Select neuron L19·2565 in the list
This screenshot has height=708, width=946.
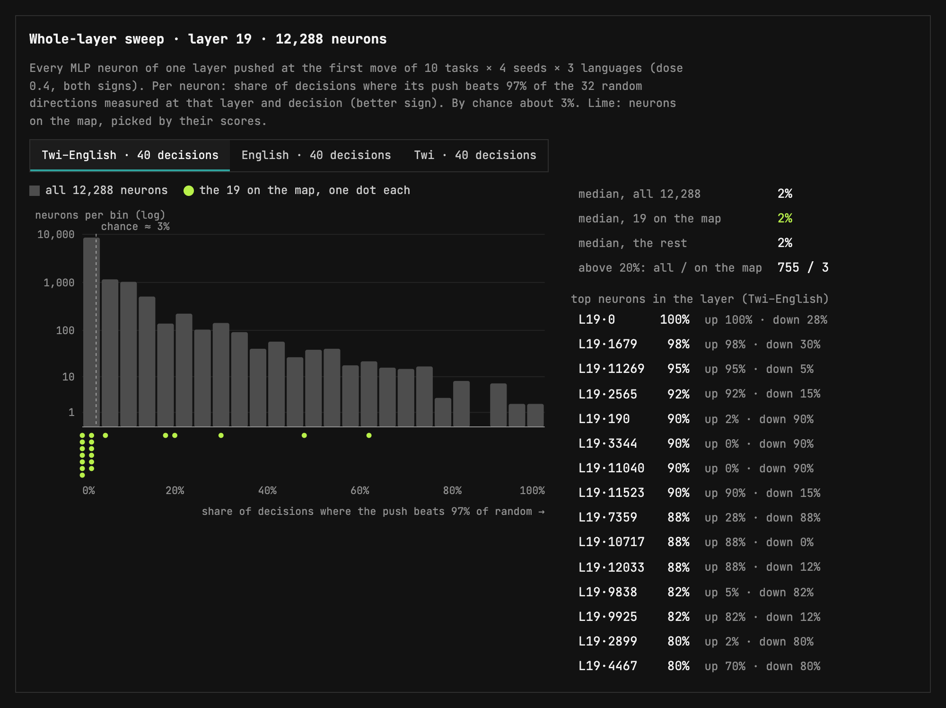pos(702,394)
